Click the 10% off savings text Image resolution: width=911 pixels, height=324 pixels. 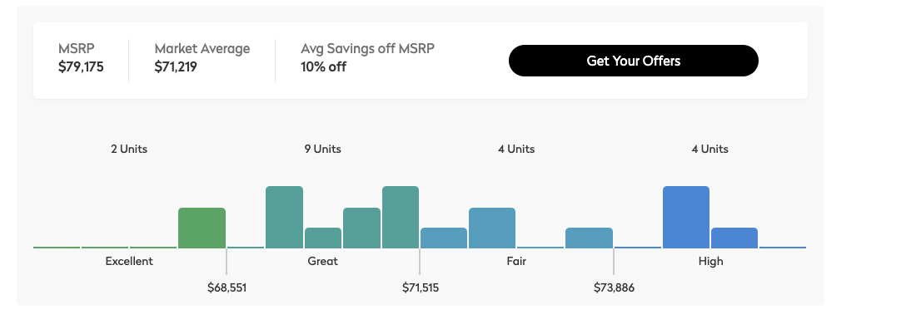pos(323,67)
